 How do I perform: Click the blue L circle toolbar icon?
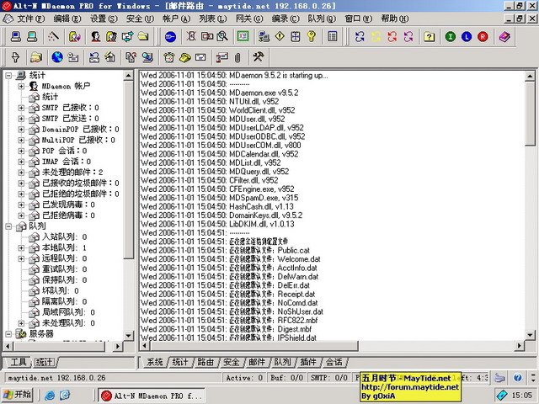pos(467,36)
